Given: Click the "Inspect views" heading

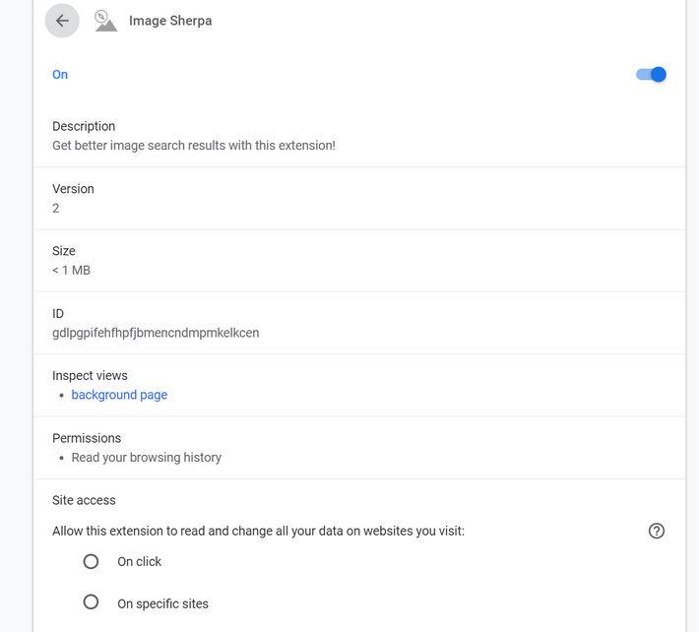Looking at the screenshot, I should (x=90, y=375).
